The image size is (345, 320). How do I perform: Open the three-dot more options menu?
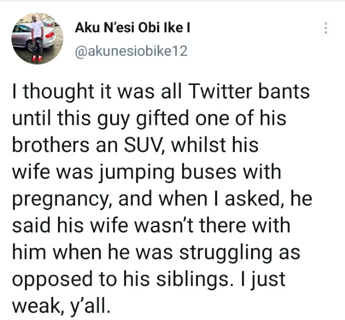pyautogui.click(x=326, y=28)
